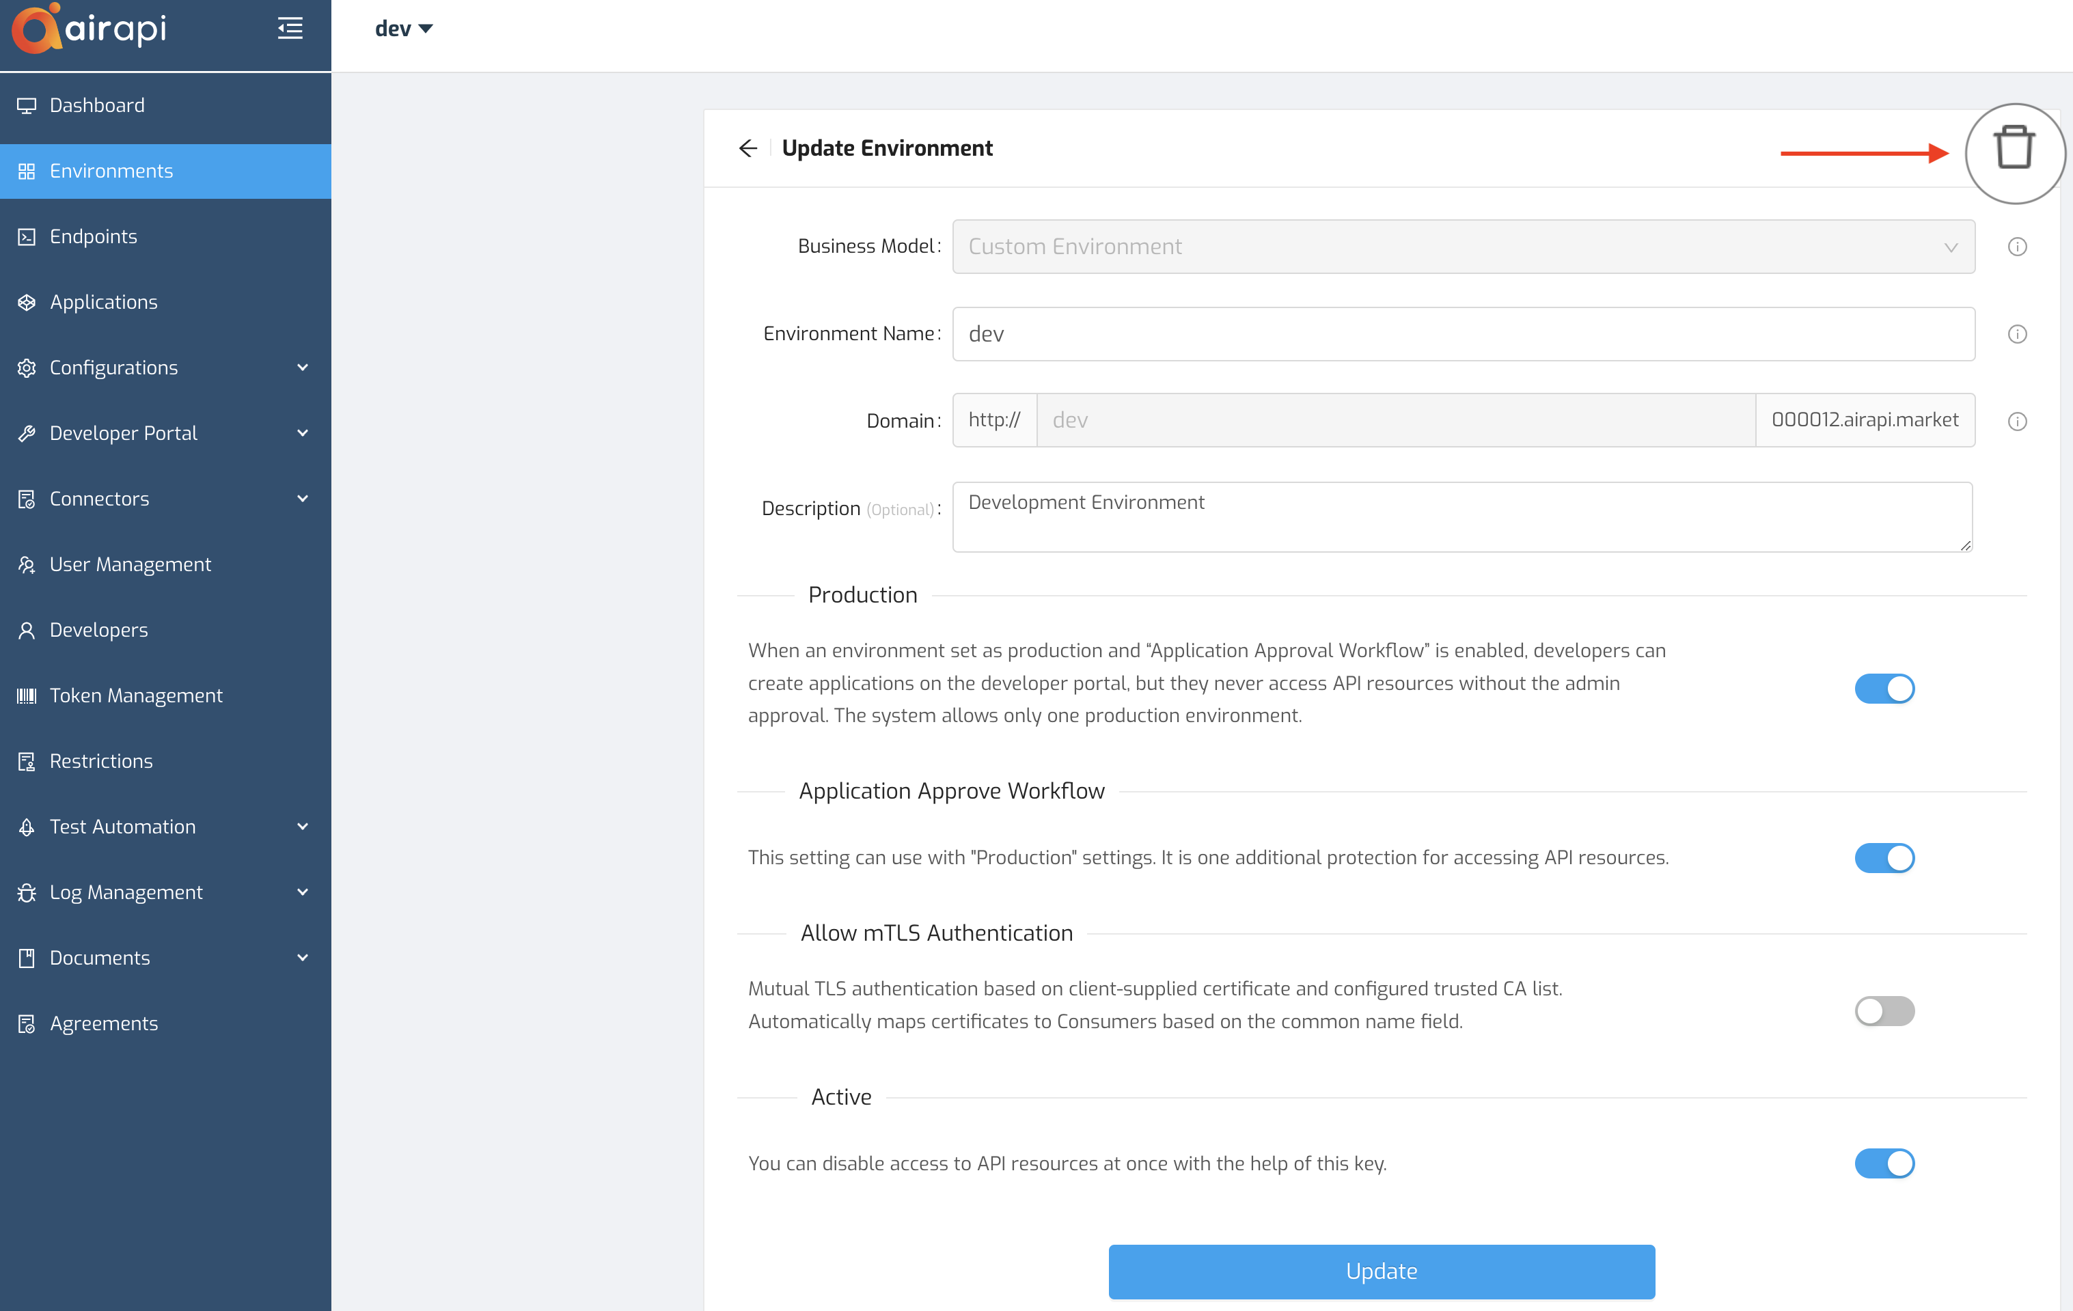Expand the Connectors submenu chevron

click(x=302, y=499)
